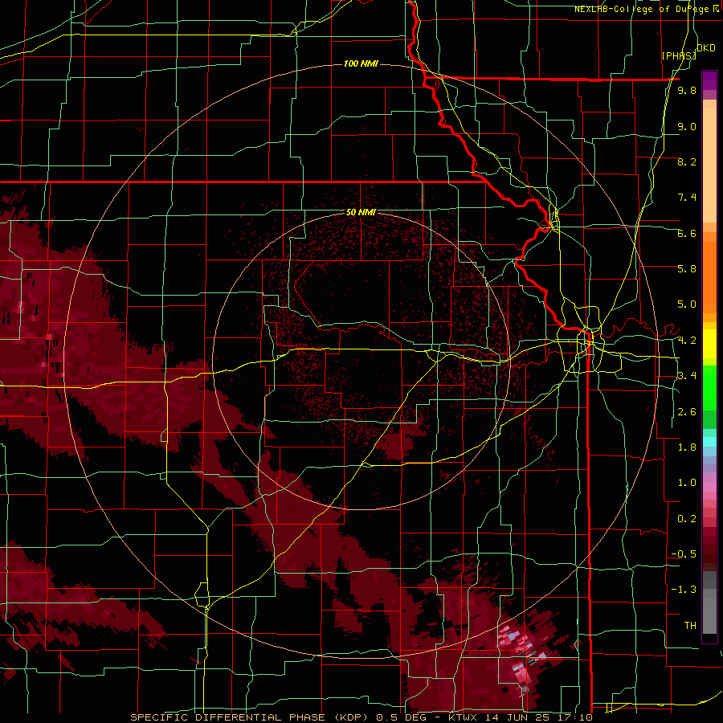Click the 50 NMI range ring label
The image size is (723, 723).
pos(361,213)
